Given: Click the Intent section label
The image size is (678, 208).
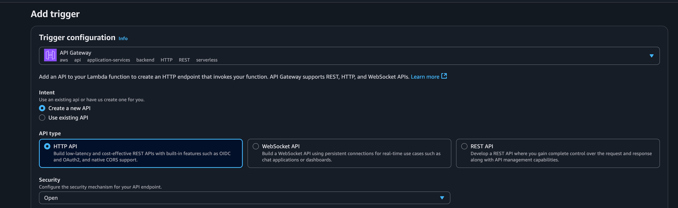Looking at the screenshot, I should (x=47, y=92).
